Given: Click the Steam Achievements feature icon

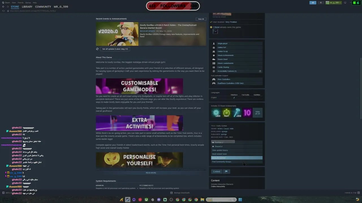Looking at the screenshot, I should 214,56.
